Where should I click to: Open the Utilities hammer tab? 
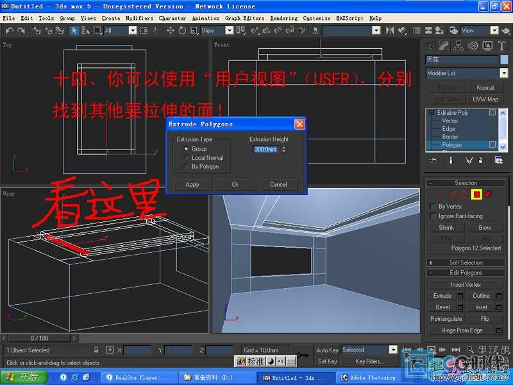tap(501, 46)
